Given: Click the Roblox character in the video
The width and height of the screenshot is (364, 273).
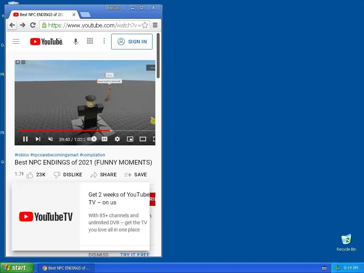Looking at the screenshot, I should coord(91,111).
